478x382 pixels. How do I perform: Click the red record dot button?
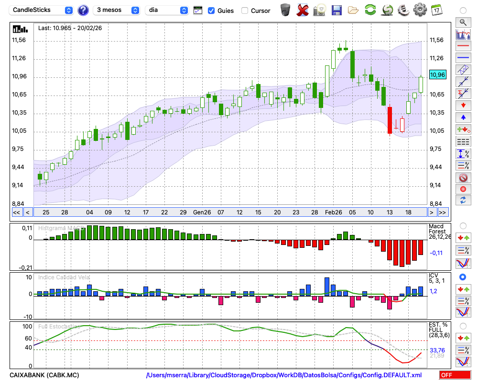[463, 189]
